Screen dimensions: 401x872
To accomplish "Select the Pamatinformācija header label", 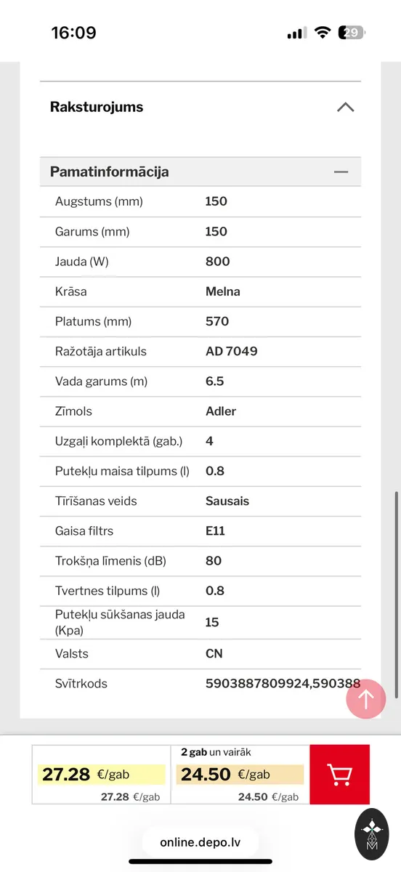I will click(x=110, y=172).
